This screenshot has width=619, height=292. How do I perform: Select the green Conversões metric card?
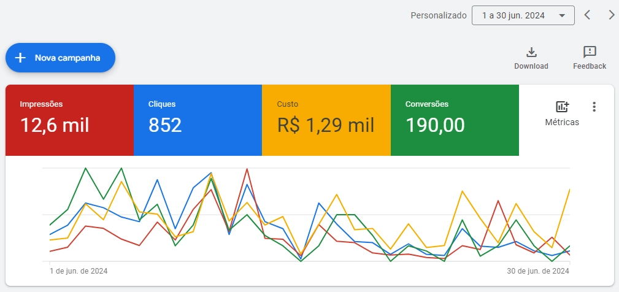455,120
